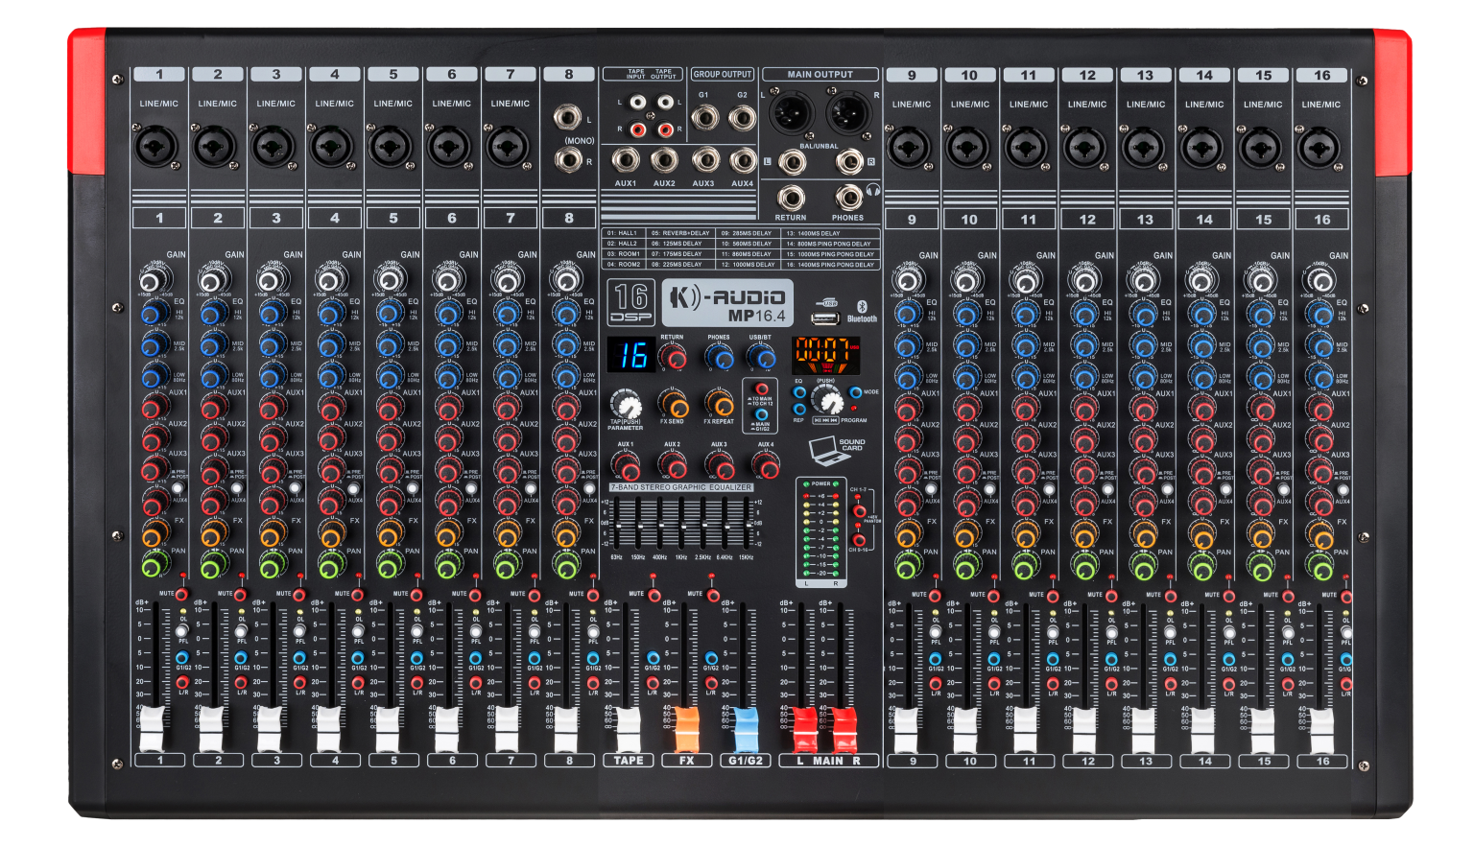Click the red MAIN R fader
The height and width of the screenshot is (847, 1474).
(x=844, y=729)
